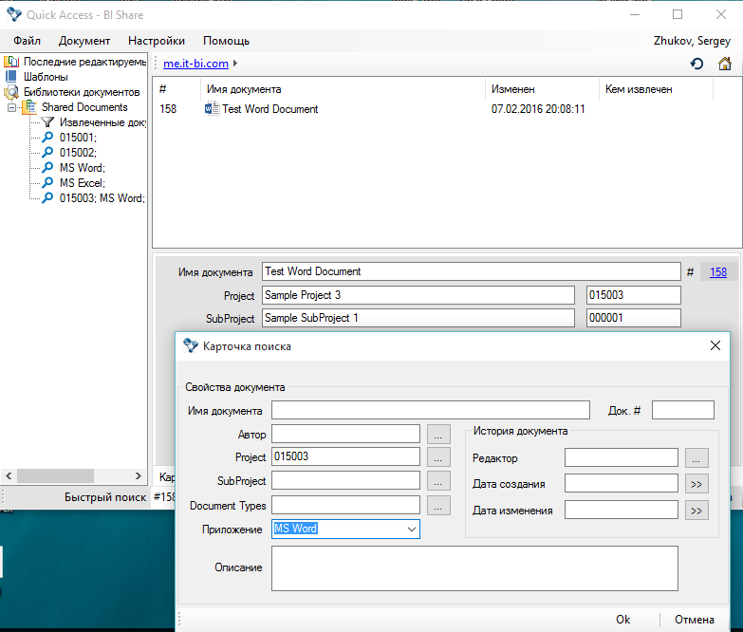
Task: Open the Приложение dropdown showing MS Word
Action: [x=411, y=530]
